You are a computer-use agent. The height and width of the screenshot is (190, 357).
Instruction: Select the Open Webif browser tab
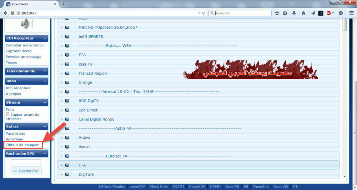tap(31, 4)
